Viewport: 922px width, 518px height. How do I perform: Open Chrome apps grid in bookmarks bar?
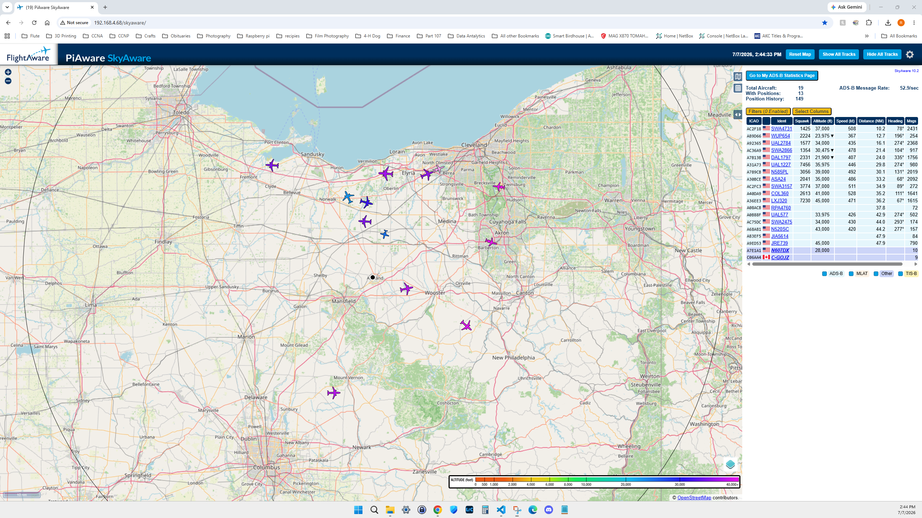coord(7,36)
